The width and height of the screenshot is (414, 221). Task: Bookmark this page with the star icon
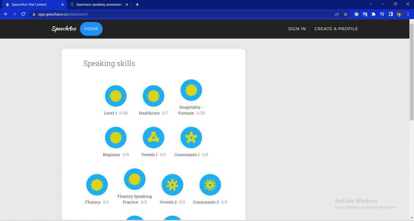click(x=345, y=14)
